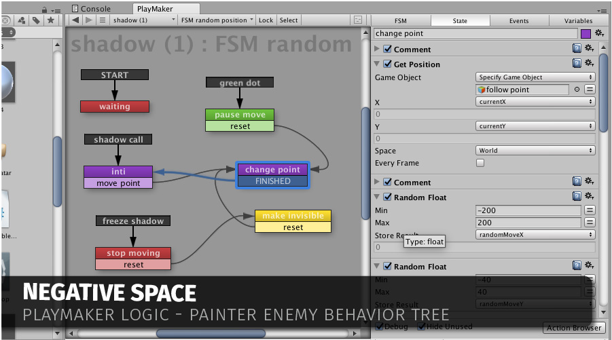Click the forward navigation arrow in PlayMaker toolbar
This screenshot has width=612, height=340.
point(88,20)
